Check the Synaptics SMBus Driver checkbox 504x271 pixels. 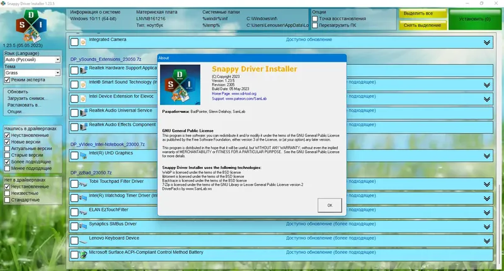(74, 226)
